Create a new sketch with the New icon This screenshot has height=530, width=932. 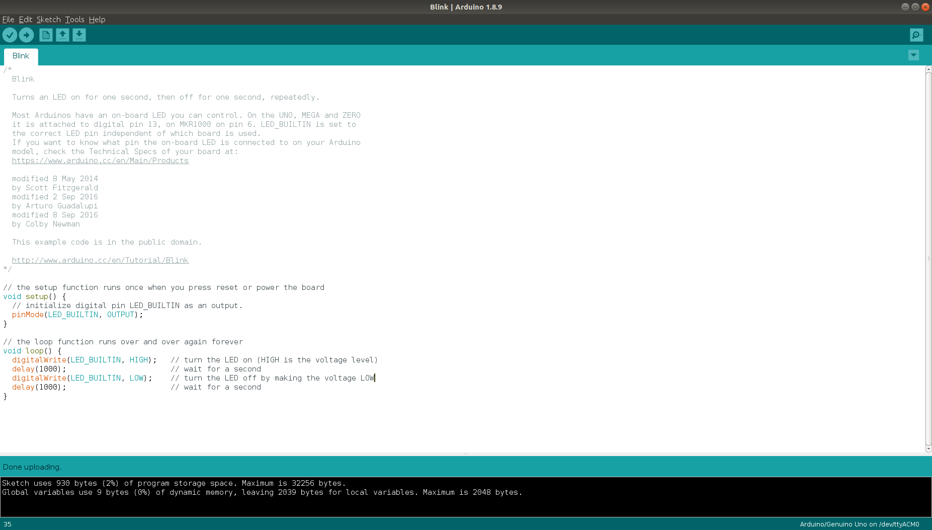tap(46, 35)
